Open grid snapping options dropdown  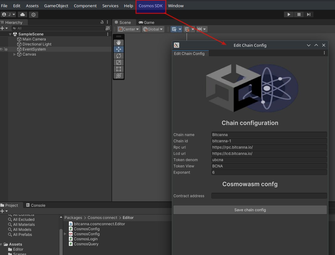point(193,29)
